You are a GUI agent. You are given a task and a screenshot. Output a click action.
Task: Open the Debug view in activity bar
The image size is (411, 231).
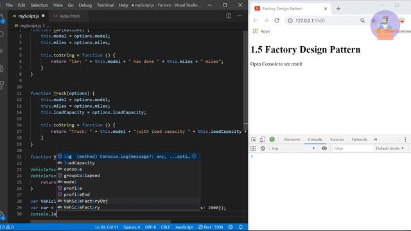tap(2, 69)
